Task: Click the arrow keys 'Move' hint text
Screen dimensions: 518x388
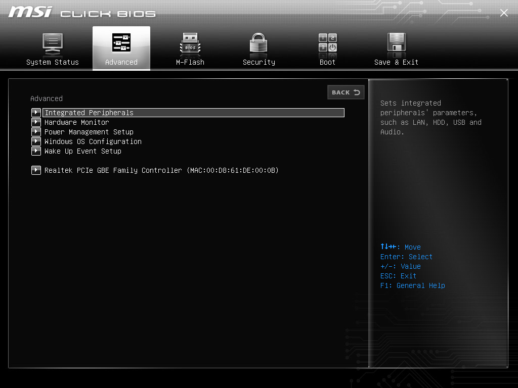Action: tap(401, 247)
